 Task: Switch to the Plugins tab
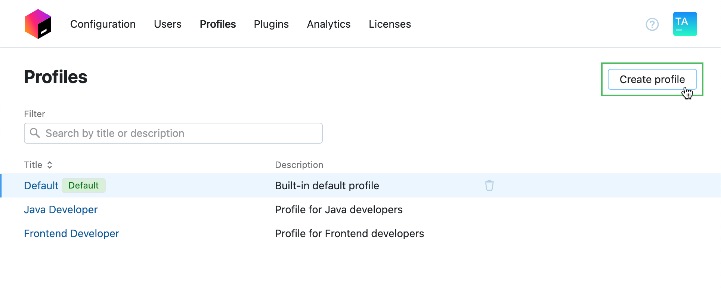[x=271, y=24]
